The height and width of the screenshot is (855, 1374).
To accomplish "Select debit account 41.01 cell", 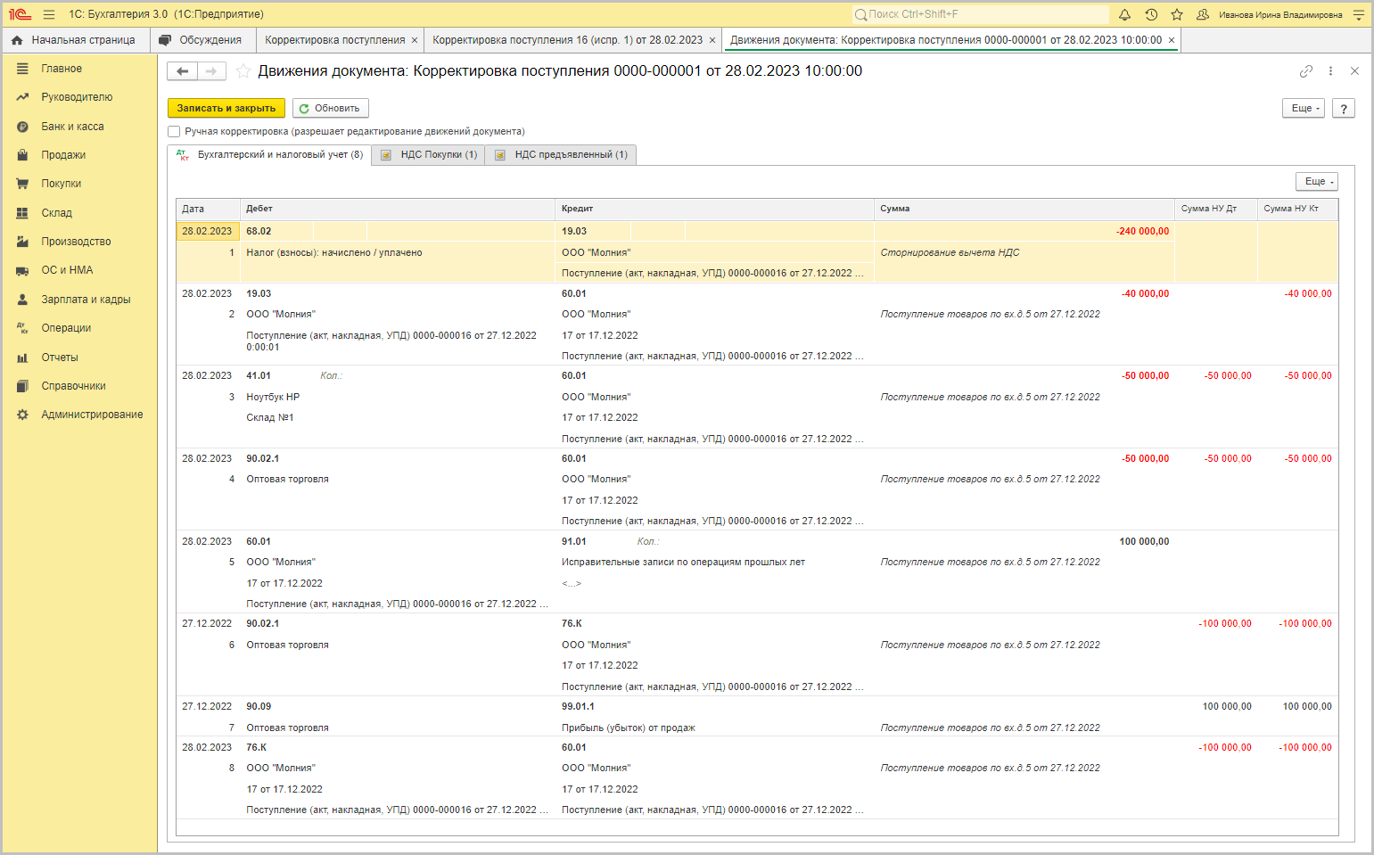I will tap(259, 375).
